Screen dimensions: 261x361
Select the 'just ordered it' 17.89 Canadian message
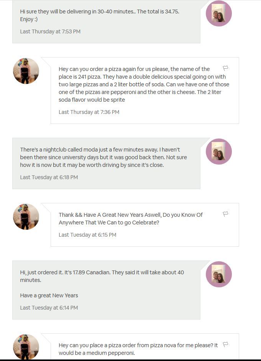point(102,276)
